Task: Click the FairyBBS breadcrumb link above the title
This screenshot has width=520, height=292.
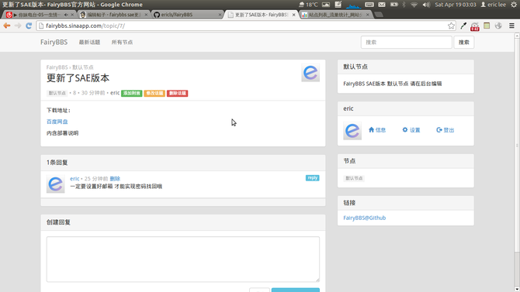Action: (57, 67)
